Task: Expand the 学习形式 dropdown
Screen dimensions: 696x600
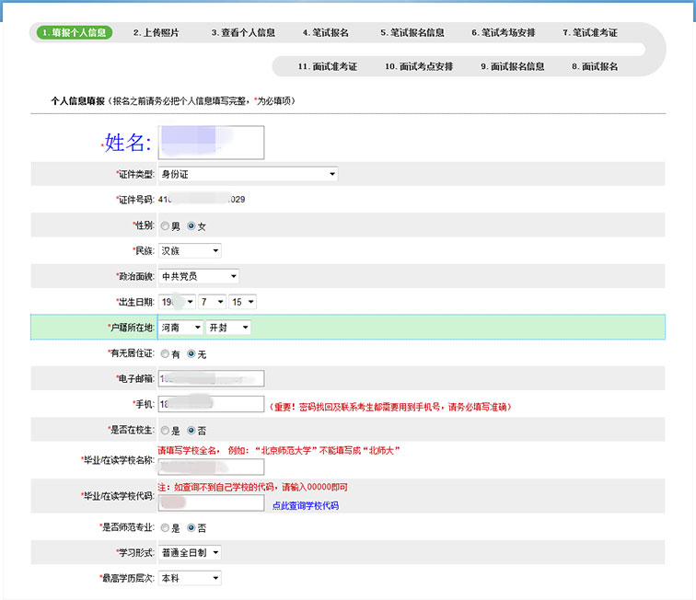Action: pyautogui.click(x=190, y=553)
